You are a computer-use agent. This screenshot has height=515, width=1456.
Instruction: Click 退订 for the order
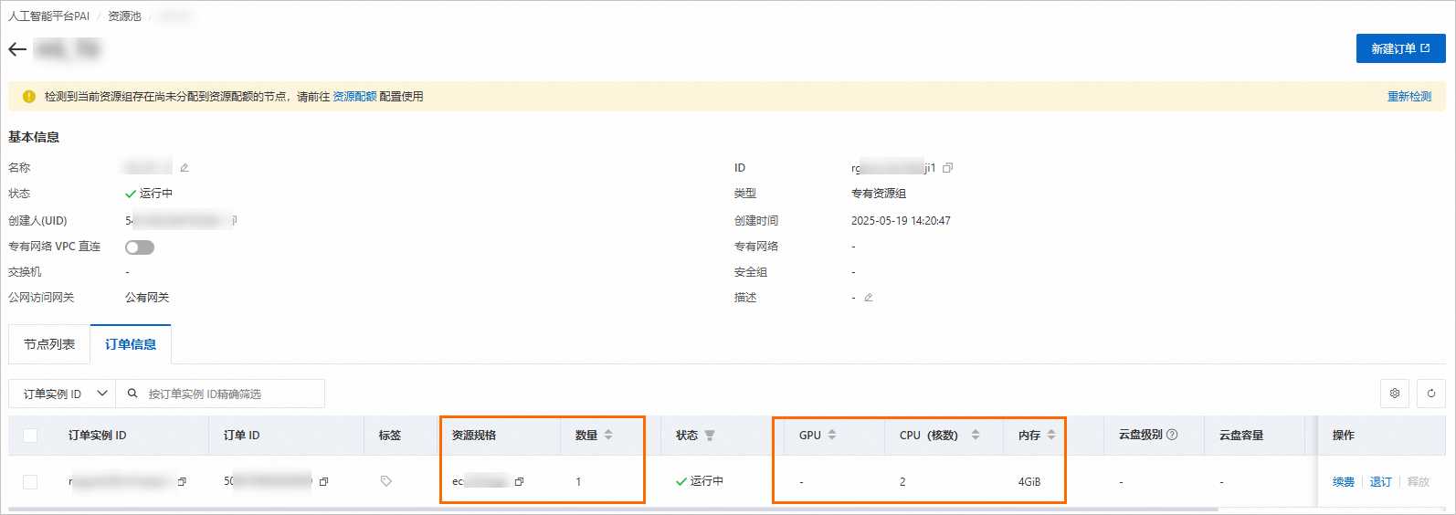1381,482
